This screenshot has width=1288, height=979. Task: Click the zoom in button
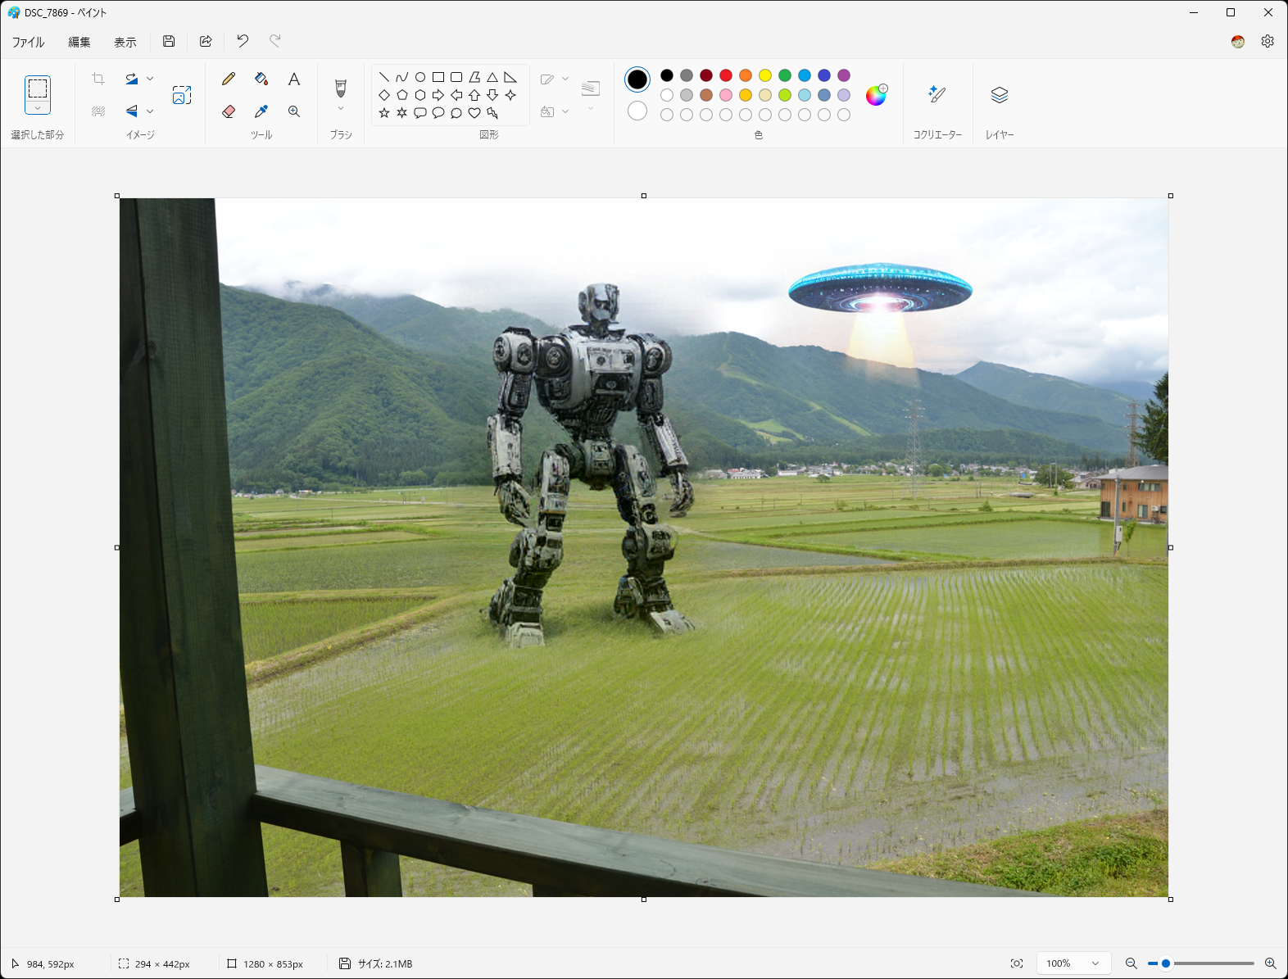1271,963
